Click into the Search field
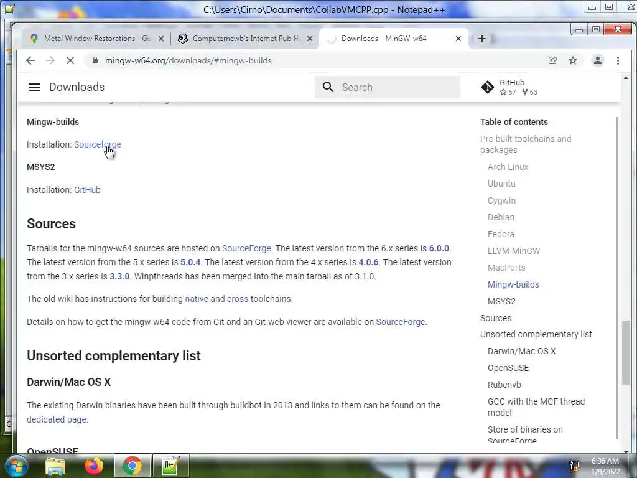The width and height of the screenshot is (637, 478). [387, 87]
